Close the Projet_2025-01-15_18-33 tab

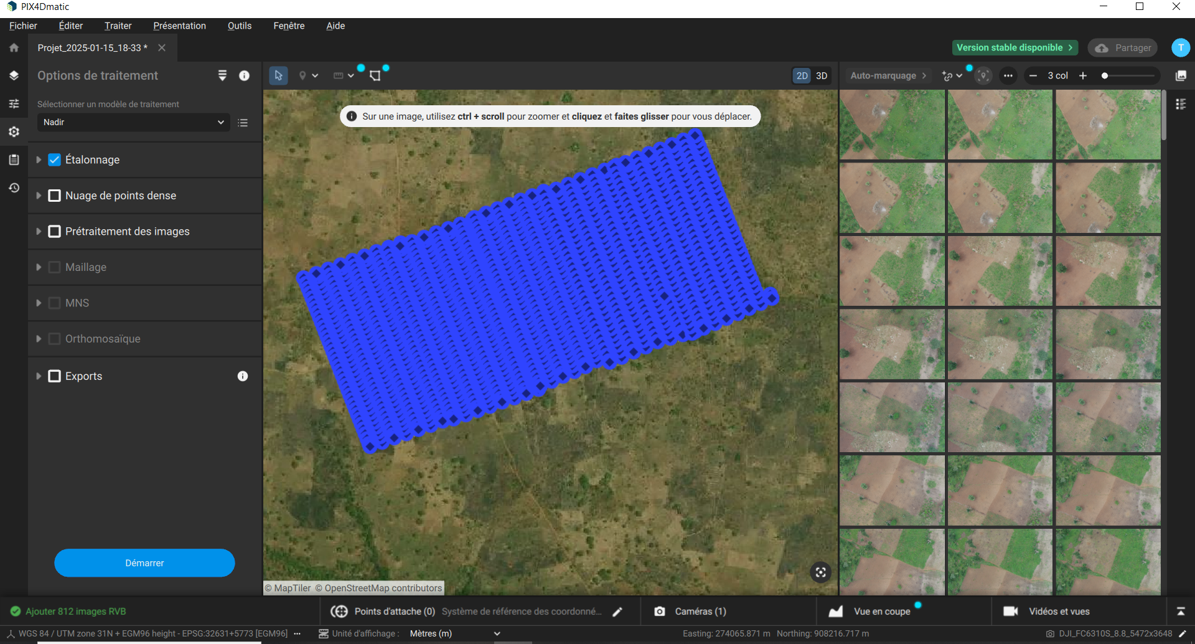162,48
